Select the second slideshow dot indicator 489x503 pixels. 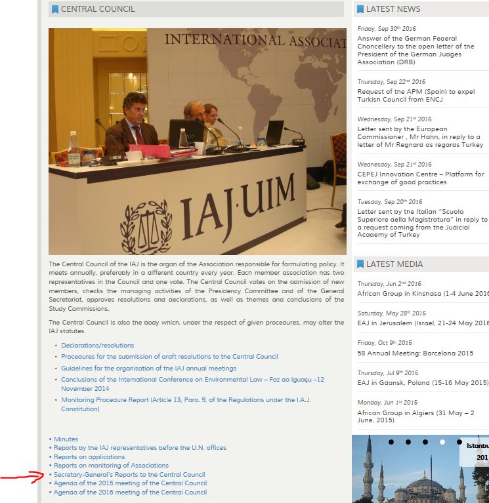tap(408, 442)
